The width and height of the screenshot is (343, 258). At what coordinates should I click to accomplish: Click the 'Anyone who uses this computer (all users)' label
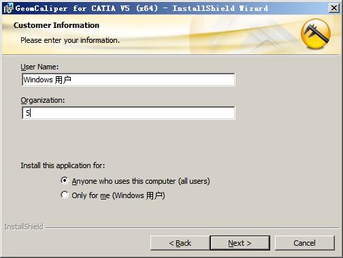click(141, 181)
